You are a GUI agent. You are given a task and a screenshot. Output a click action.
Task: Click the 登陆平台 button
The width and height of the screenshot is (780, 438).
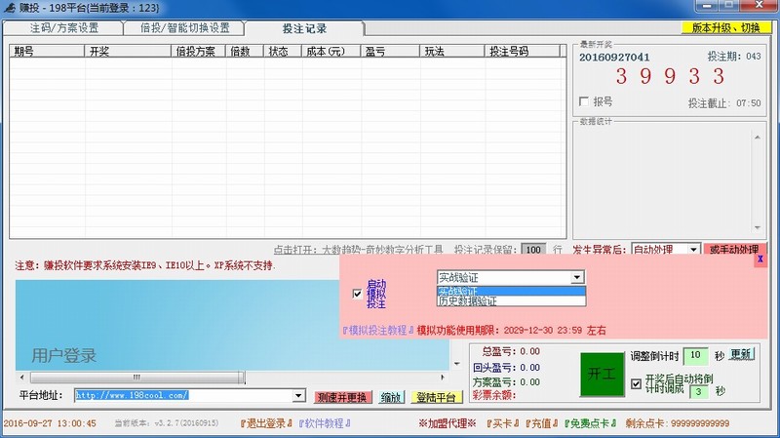436,397
